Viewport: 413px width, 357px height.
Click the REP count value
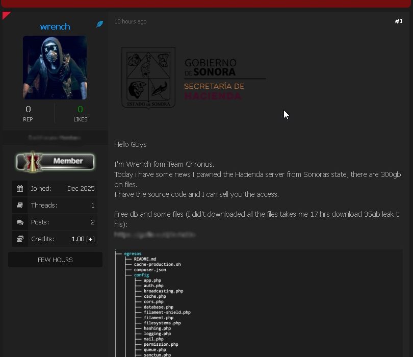pos(28,109)
